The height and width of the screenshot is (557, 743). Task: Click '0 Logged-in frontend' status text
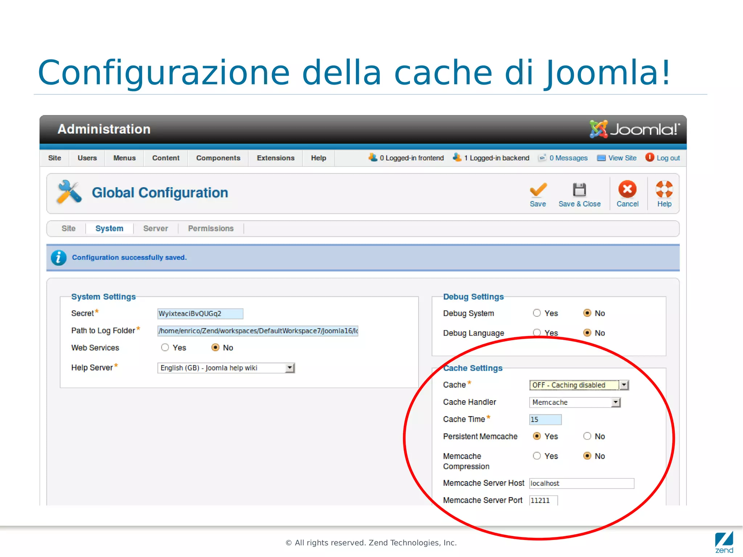point(412,158)
